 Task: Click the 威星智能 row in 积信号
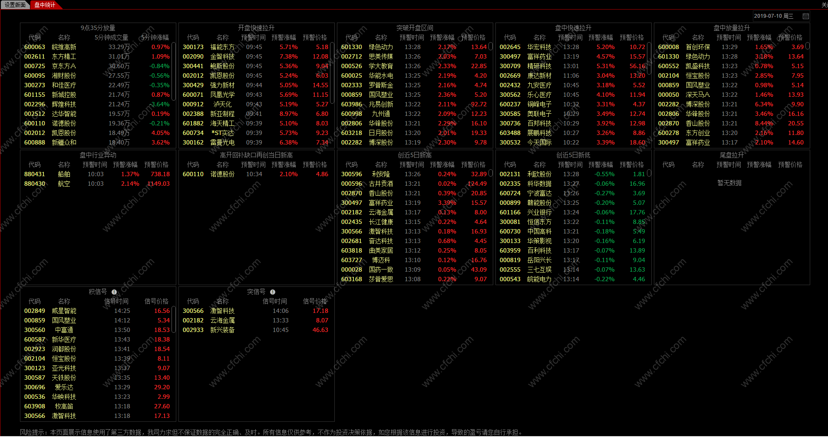tap(97, 311)
